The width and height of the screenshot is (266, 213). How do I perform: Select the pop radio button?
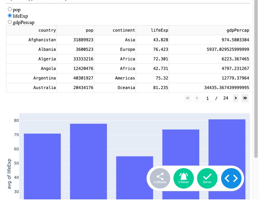click(x=10, y=9)
